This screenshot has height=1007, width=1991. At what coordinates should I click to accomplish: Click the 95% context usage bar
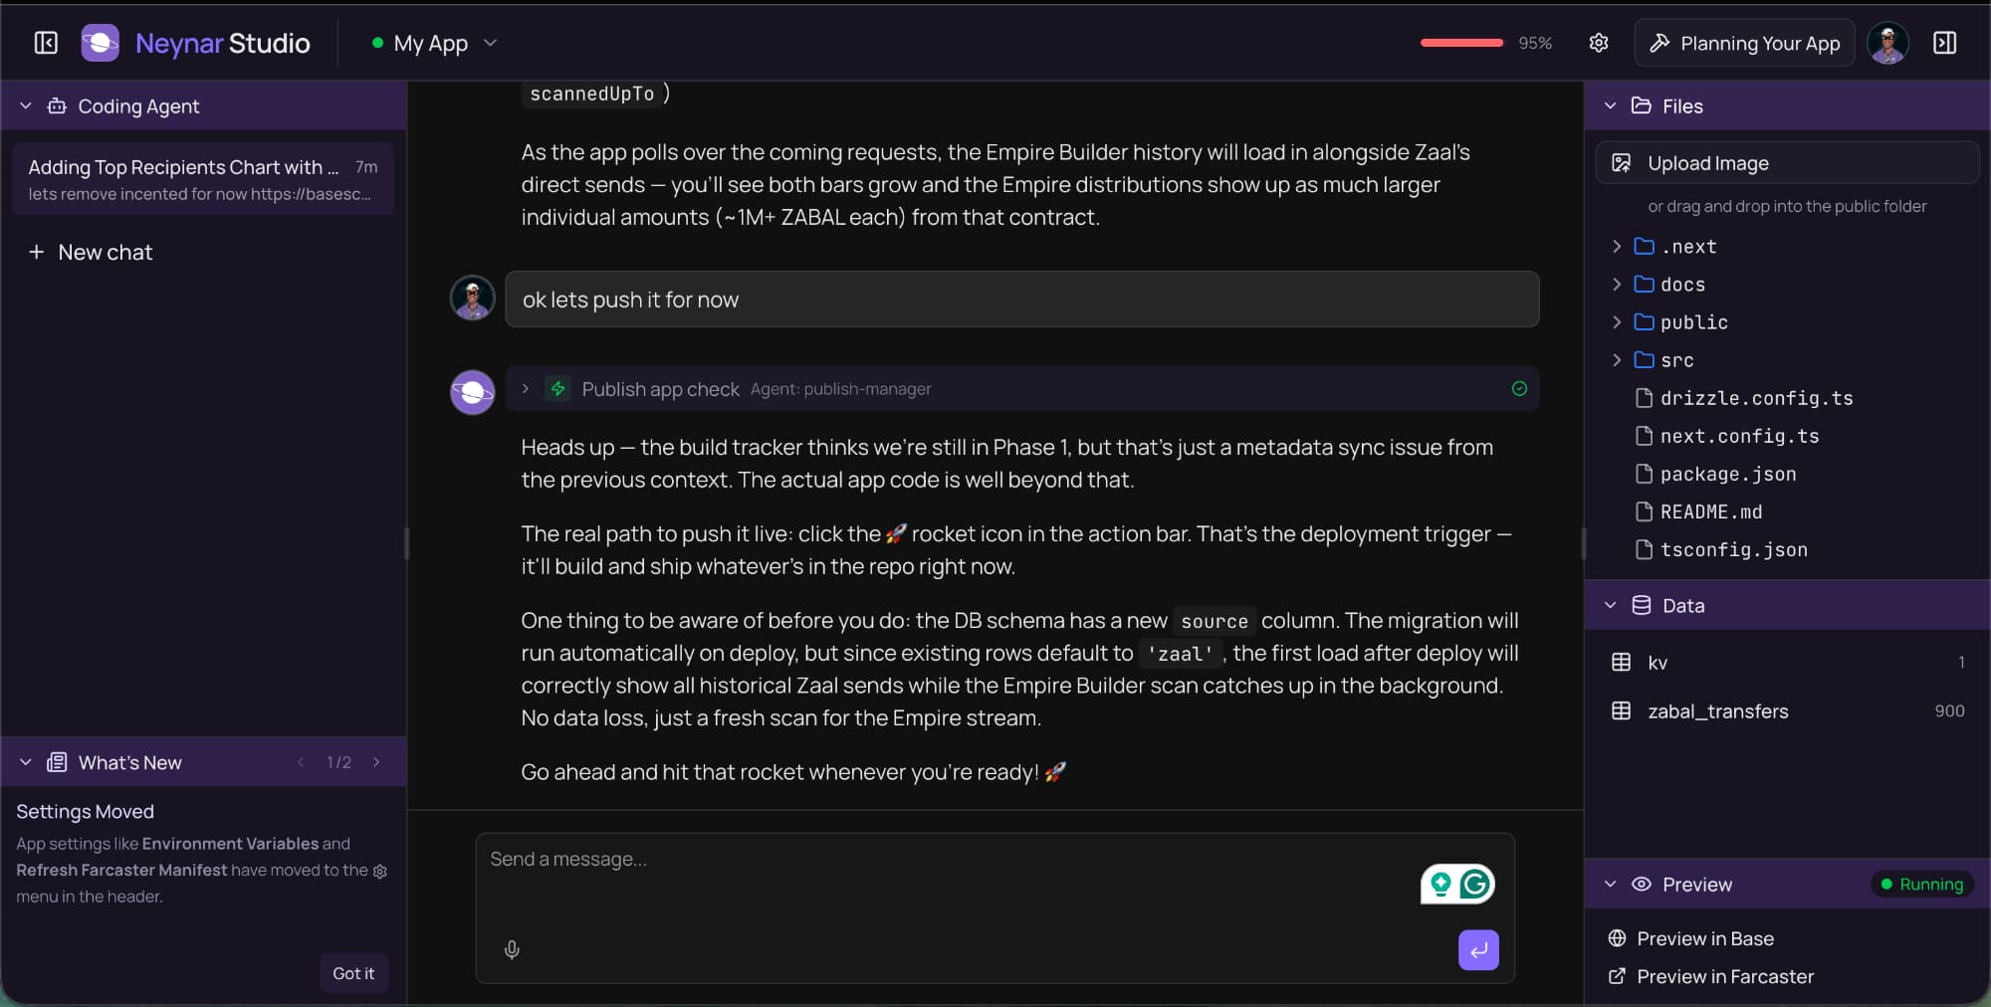click(1461, 43)
